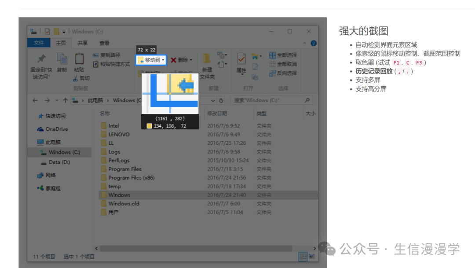This screenshot has height=268, width=475.
Task: Click the yellow color swatch beside 234, 198, 72
Action: coord(149,126)
